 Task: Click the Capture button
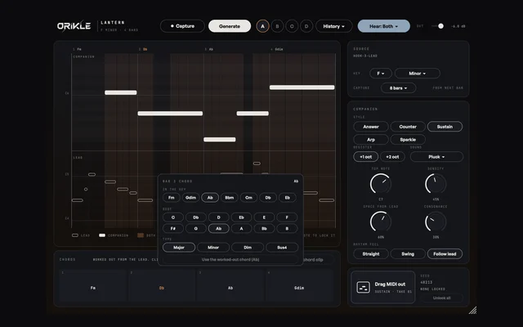(x=182, y=26)
